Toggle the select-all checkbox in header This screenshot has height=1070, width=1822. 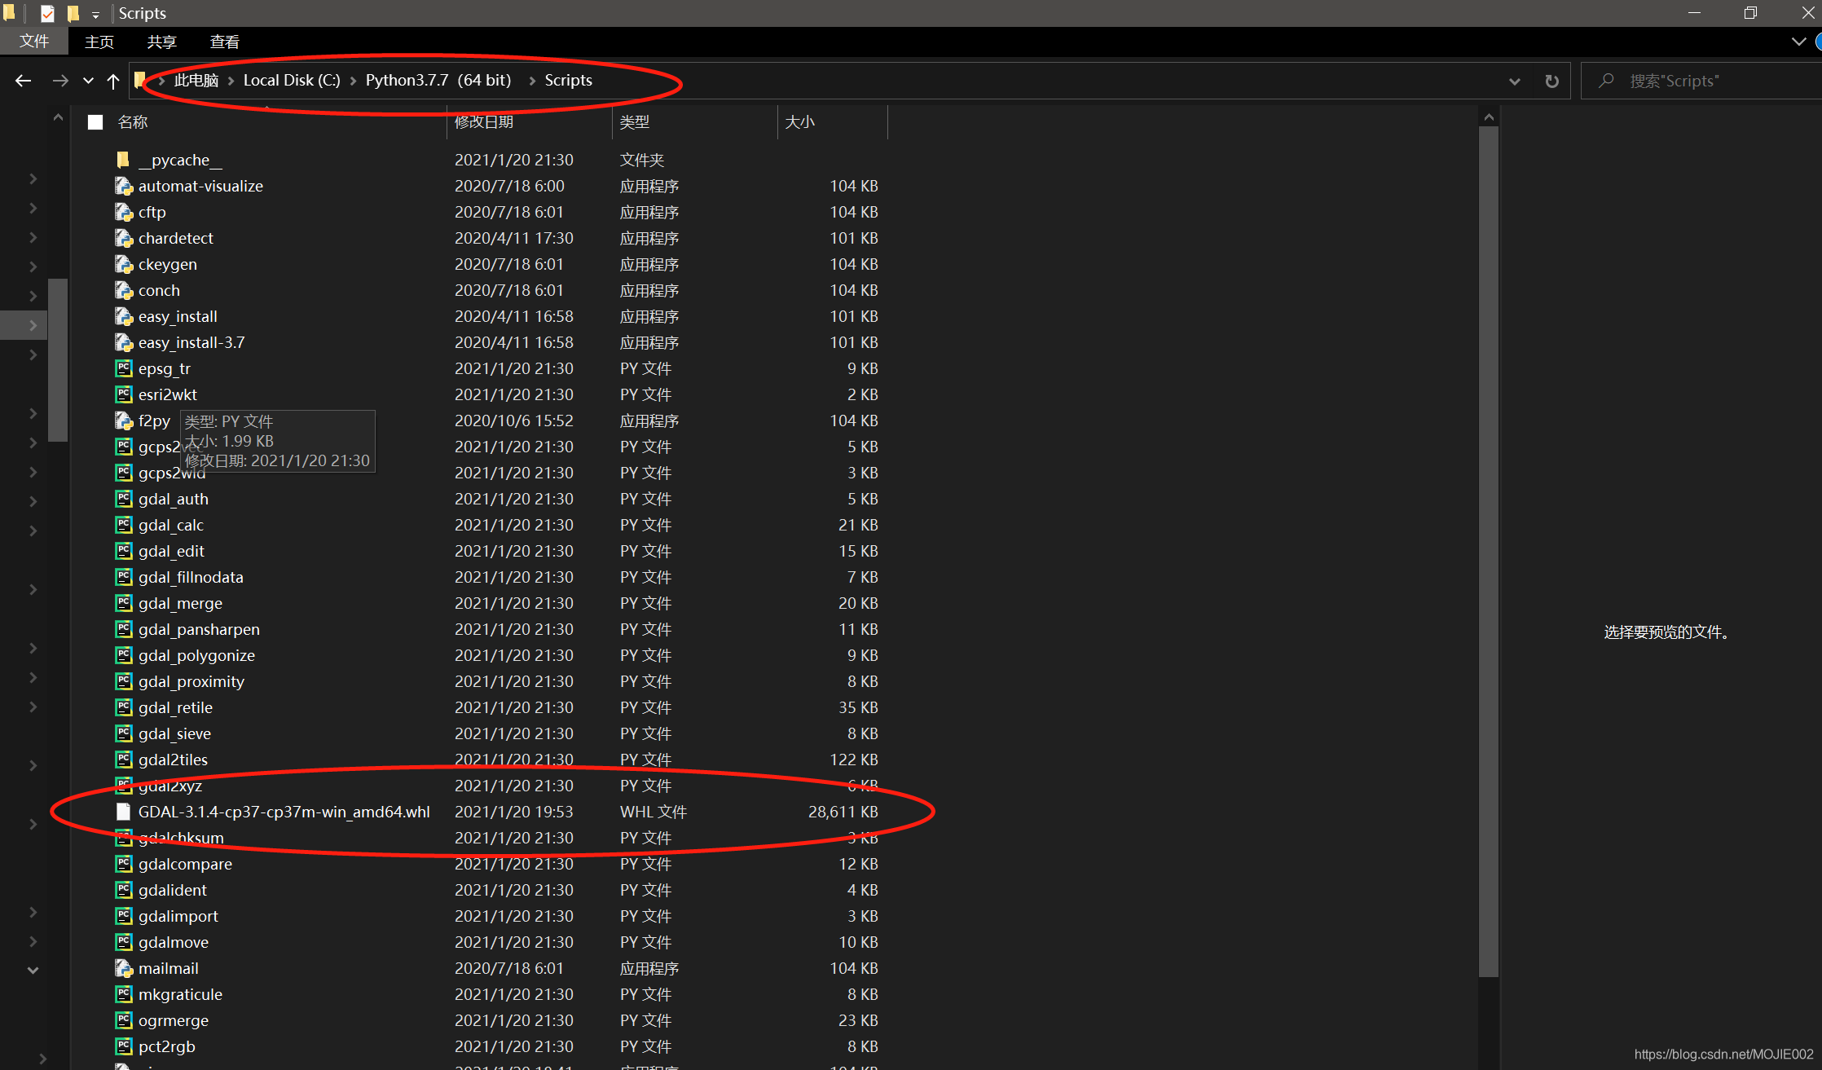click(x=95, y=122)
